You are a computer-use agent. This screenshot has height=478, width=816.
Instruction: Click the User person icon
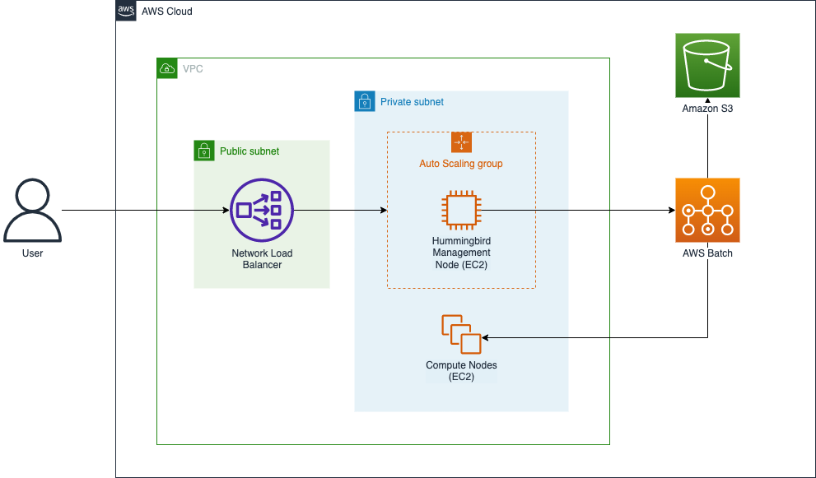point(32,210)
